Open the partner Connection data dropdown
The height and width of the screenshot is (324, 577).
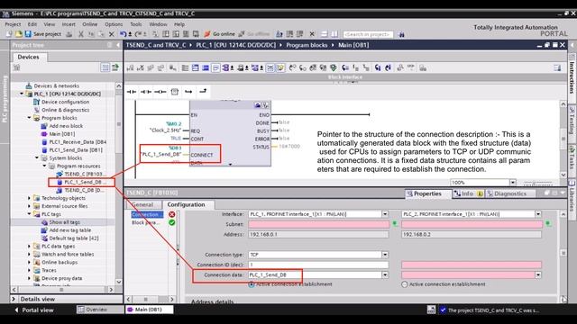(538, 274)
